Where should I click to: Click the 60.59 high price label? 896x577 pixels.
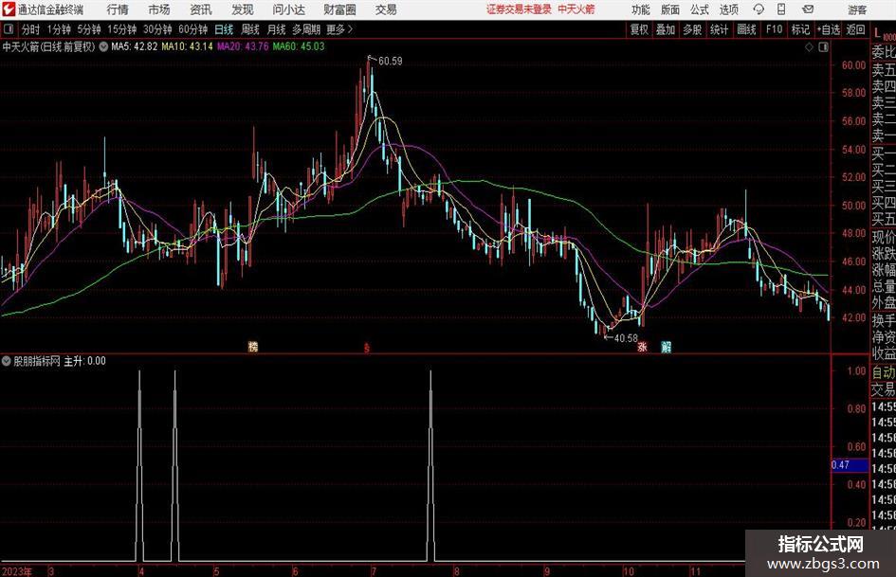click(x=391, y=62)
